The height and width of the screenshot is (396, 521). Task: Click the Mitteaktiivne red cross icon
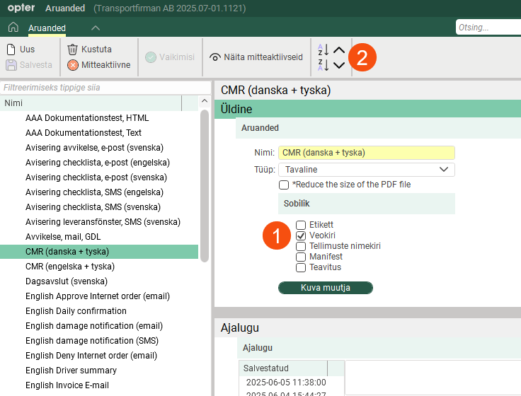tap(73, 65)
